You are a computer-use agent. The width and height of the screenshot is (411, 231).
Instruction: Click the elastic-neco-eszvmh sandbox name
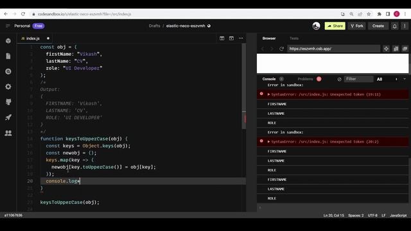[x=186, y=26]
